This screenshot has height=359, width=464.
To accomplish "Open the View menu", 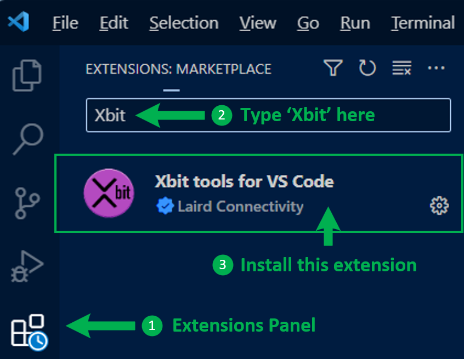I will [257, 23].
